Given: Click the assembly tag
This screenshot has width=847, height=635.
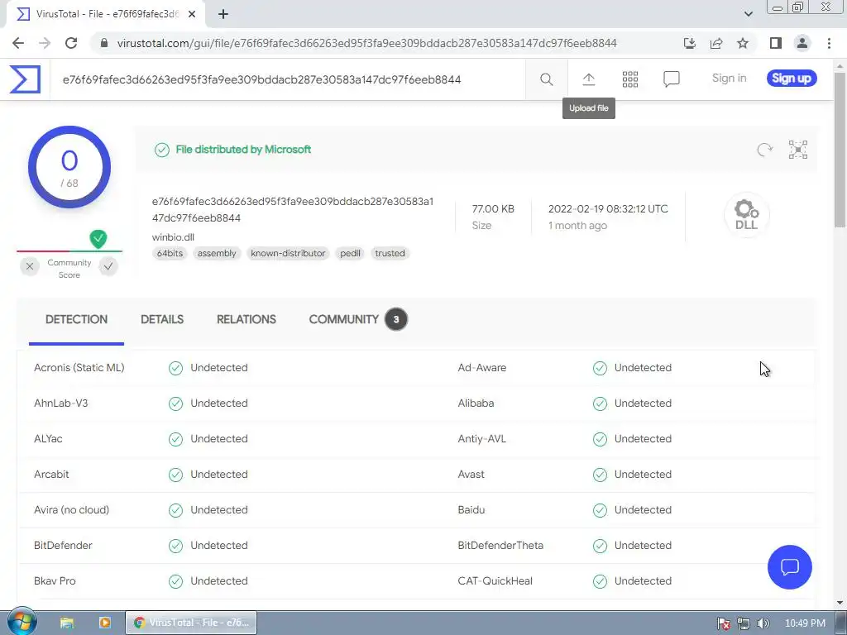Looking at the screenshot, I should 217,253.
